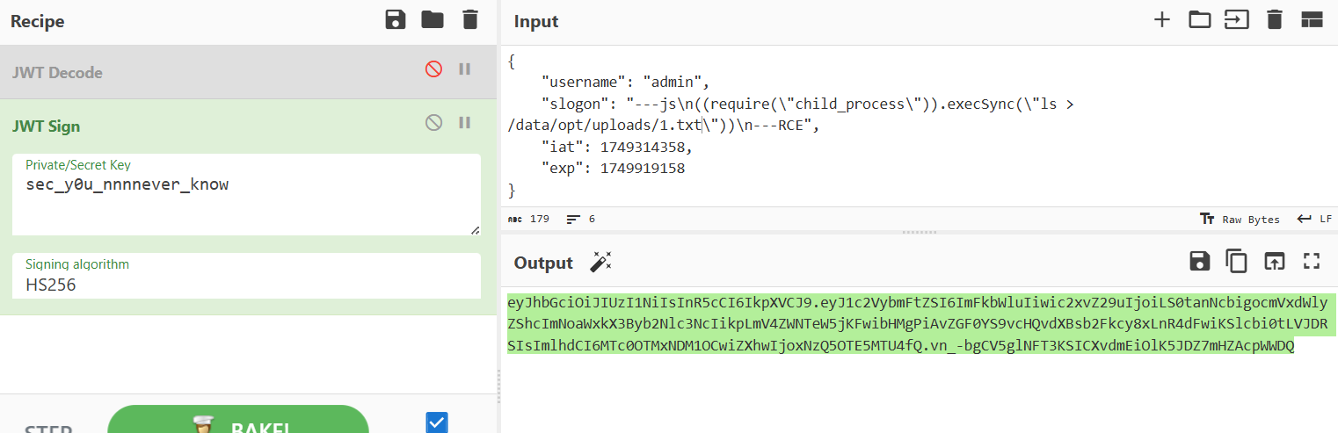Select the JWT Sign operation title
Screen dimensions: 1338x433
[x=46, y=126]
